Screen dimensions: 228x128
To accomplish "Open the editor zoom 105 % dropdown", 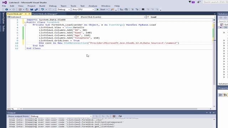I will (x=13, y=109).
